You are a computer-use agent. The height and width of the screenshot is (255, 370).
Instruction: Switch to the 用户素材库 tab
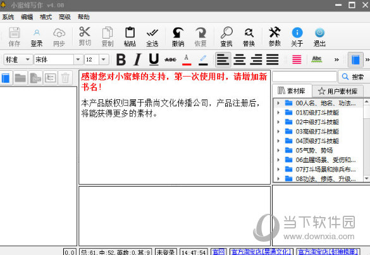(338, 91)
